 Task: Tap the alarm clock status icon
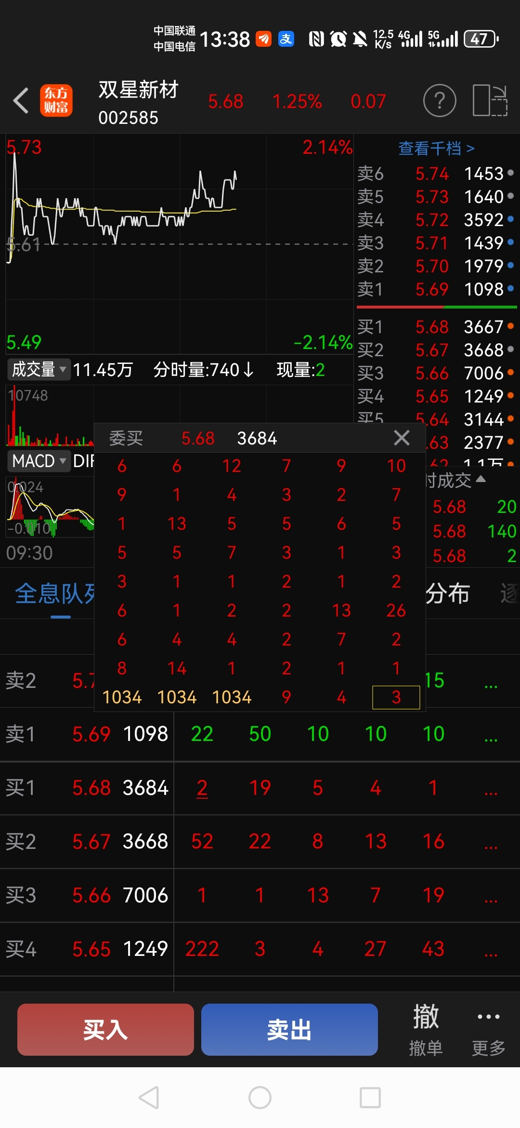point(338,39)
